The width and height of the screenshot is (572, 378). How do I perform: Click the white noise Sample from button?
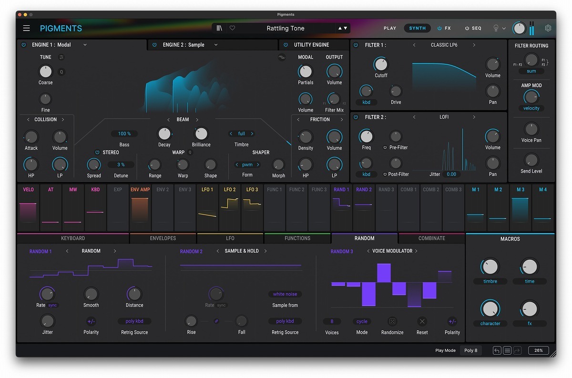(285, 294)
